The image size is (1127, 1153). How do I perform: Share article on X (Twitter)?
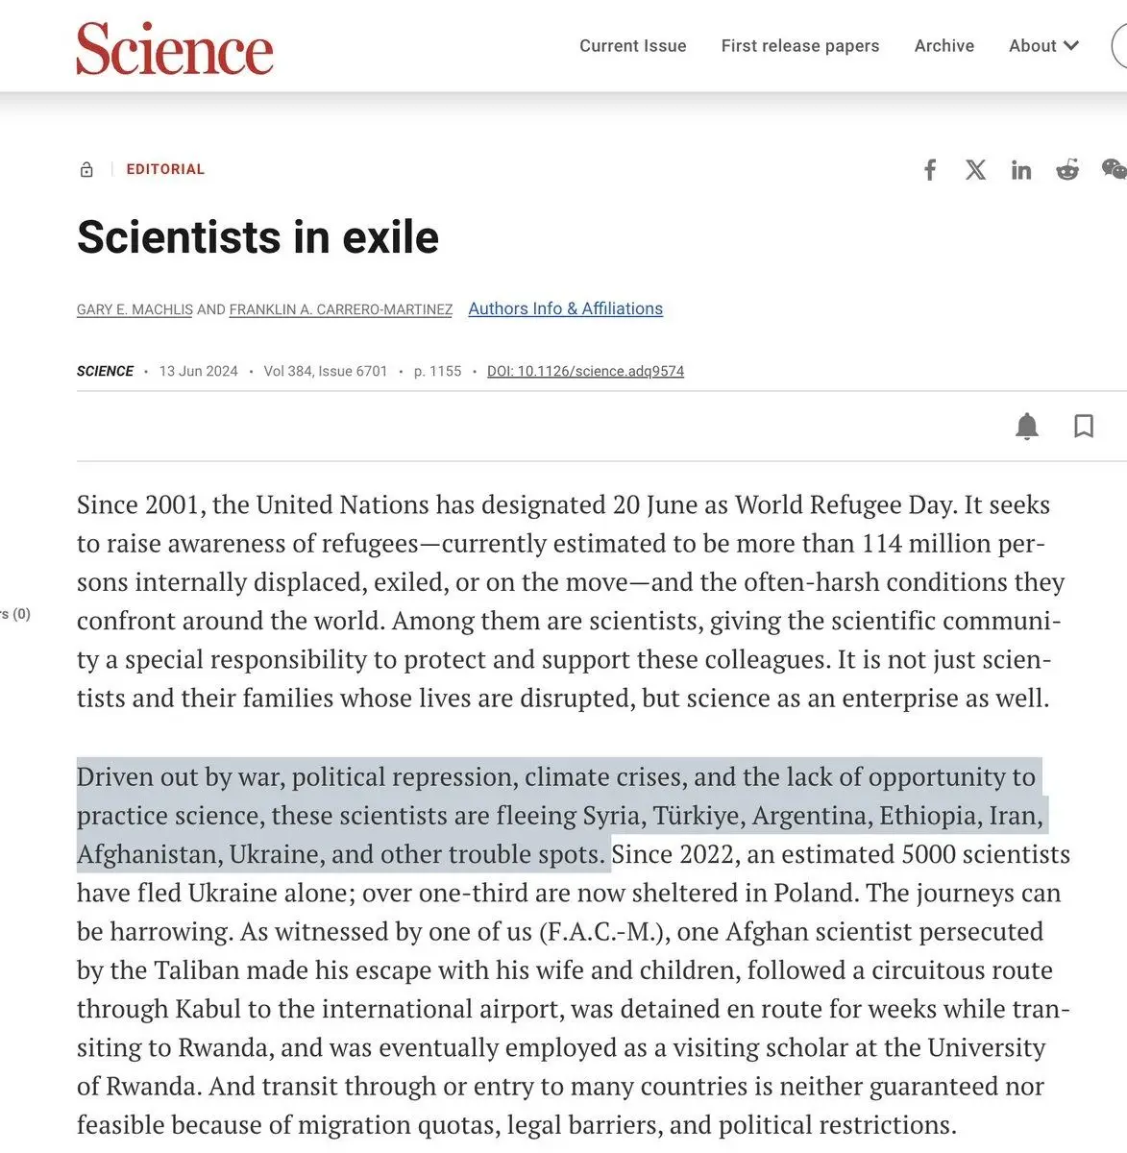tap(975, 170)
